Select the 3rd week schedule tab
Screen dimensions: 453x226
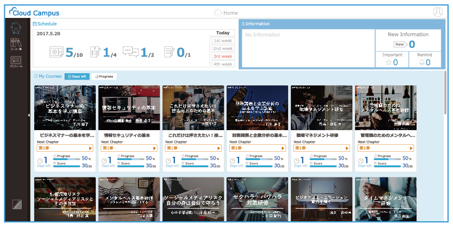[x=223, y=56]
